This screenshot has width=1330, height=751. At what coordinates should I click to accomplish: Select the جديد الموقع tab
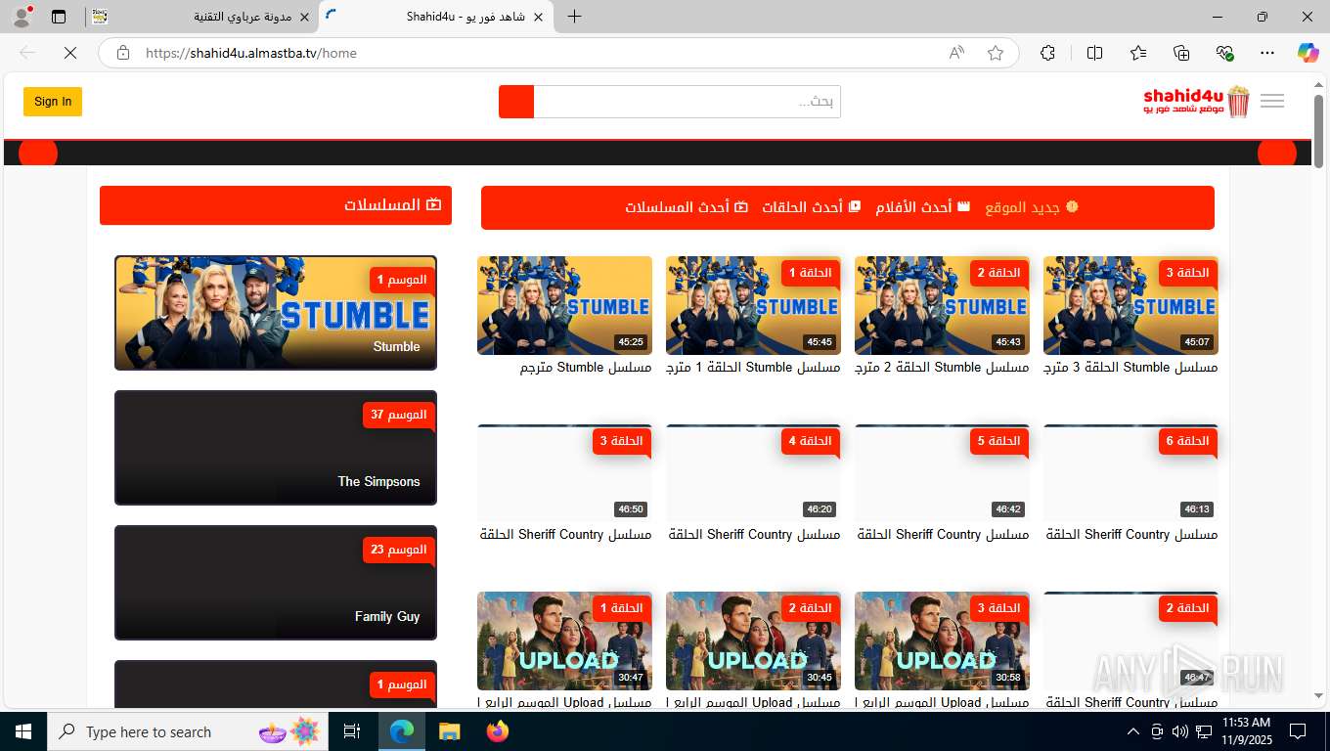pos(1032,207)
